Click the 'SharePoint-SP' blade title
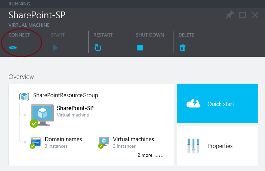Screen dimensions: 265x171 37,15
